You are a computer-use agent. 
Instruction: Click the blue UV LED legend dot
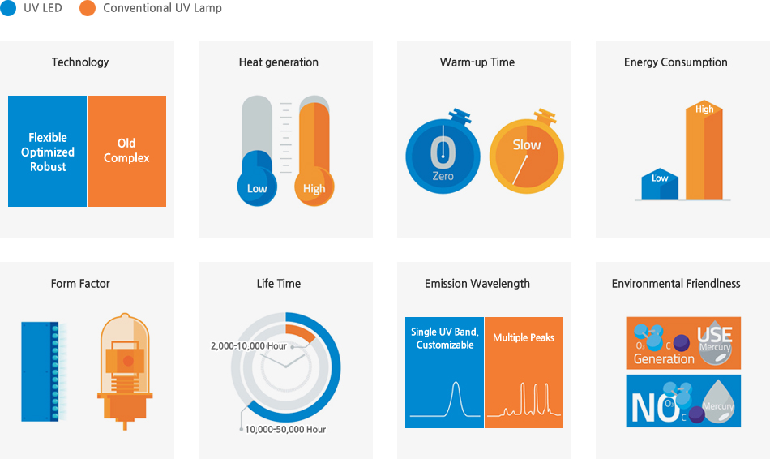coord(8,8)
